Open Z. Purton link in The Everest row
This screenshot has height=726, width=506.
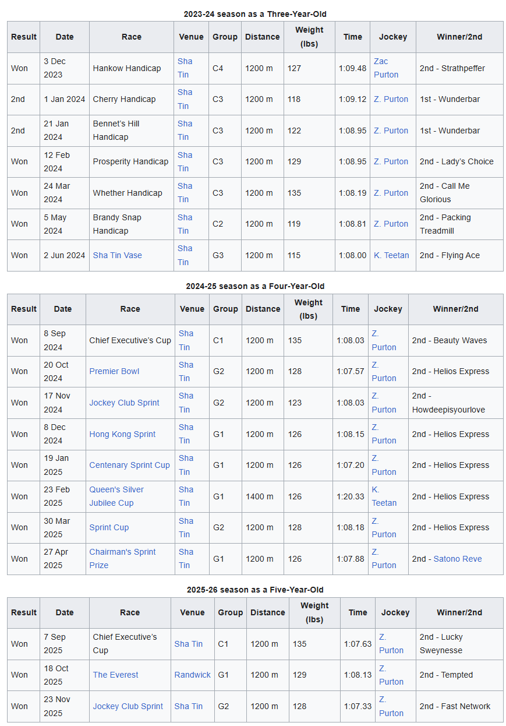[x=391, y=675]
